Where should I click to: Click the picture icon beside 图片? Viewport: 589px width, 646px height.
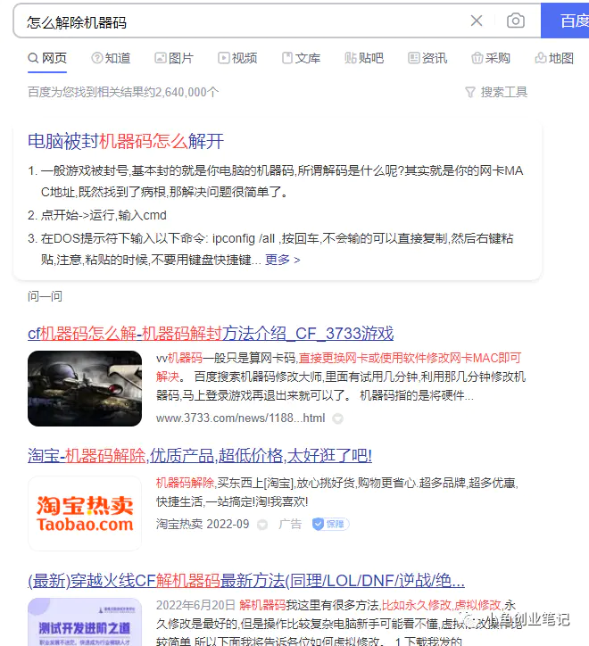pos(161,58)
